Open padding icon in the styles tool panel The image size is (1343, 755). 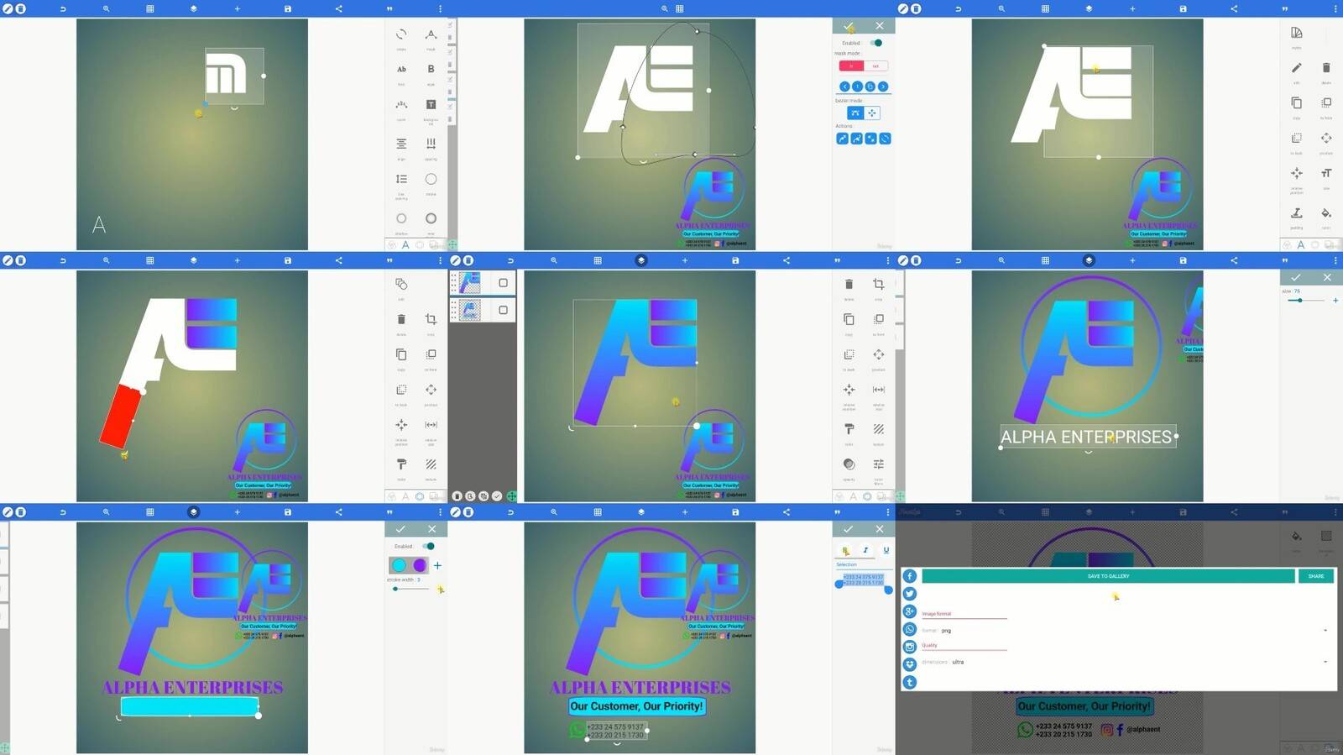(1297, 212)
